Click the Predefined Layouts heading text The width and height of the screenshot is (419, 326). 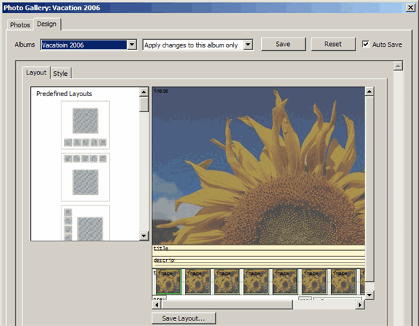64,94
